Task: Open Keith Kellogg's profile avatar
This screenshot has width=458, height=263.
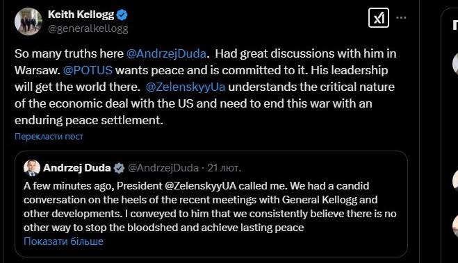Action: pos(28,22)
